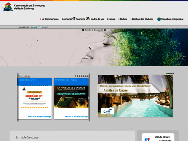Select the first banner slideshow dot

pyautogui.click(x=166, y=74)
